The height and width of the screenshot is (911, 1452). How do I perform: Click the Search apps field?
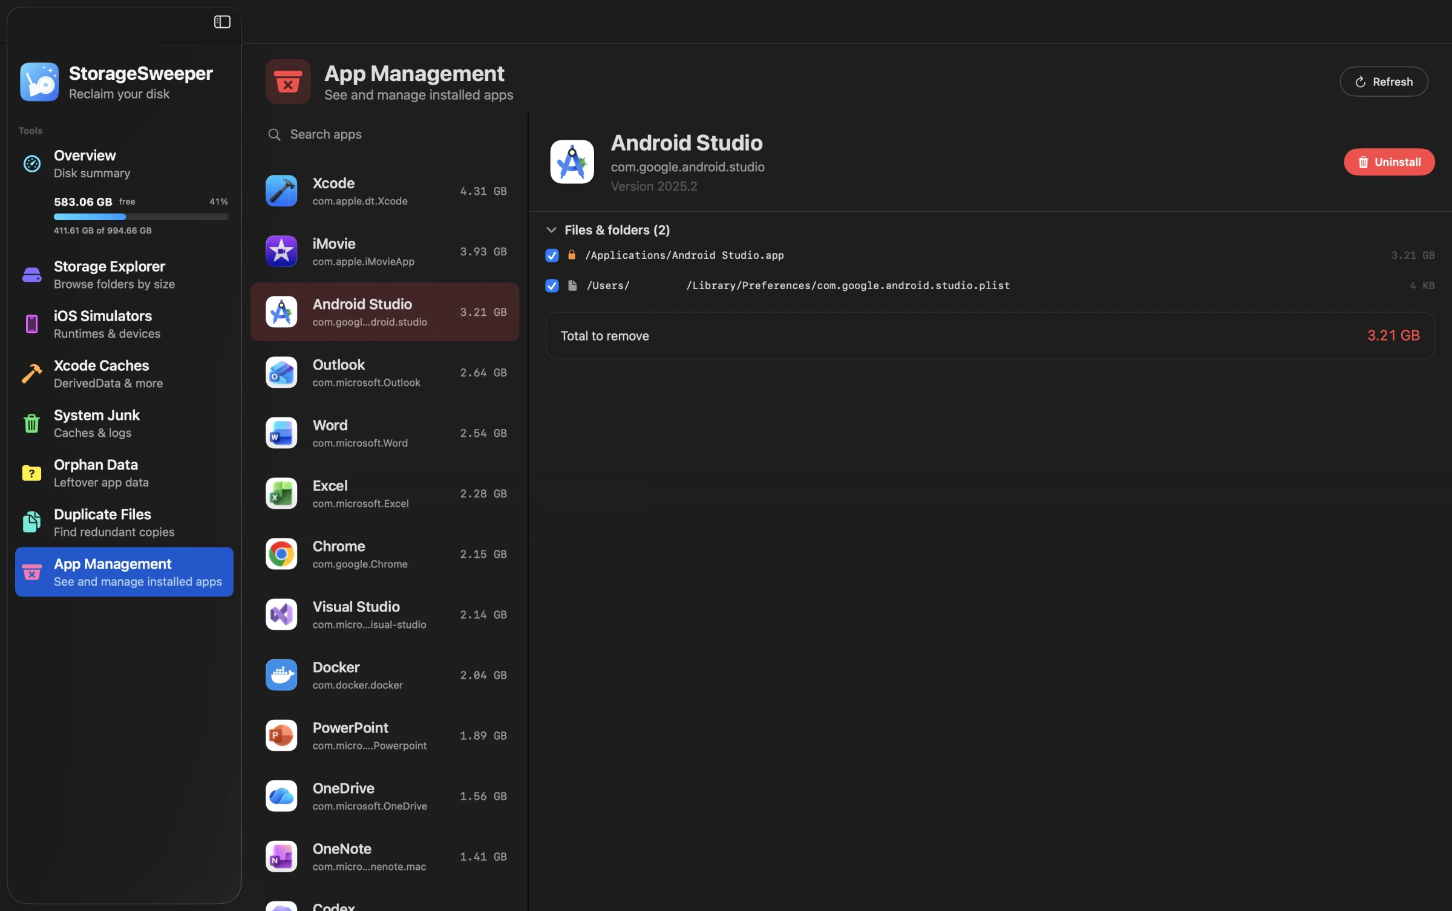(385, 134)
